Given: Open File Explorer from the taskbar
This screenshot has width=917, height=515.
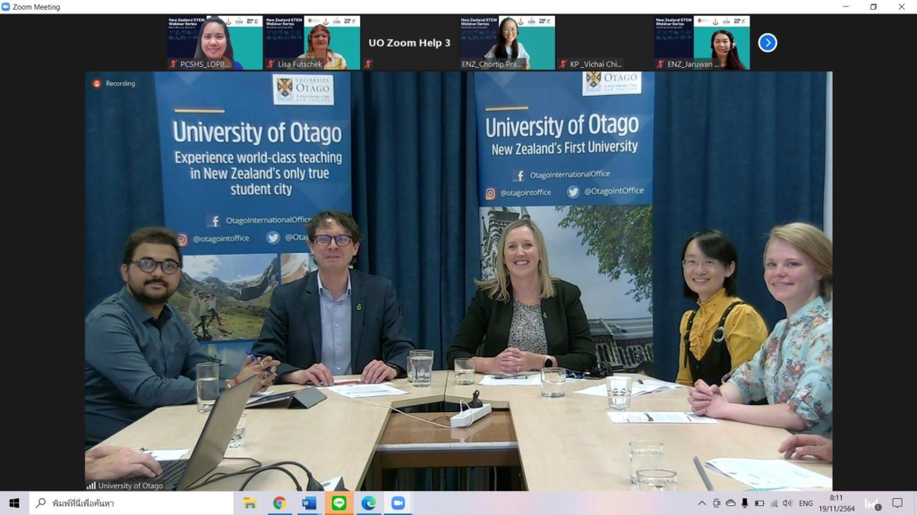Looking at the screenshot, I should pos(250,502).
